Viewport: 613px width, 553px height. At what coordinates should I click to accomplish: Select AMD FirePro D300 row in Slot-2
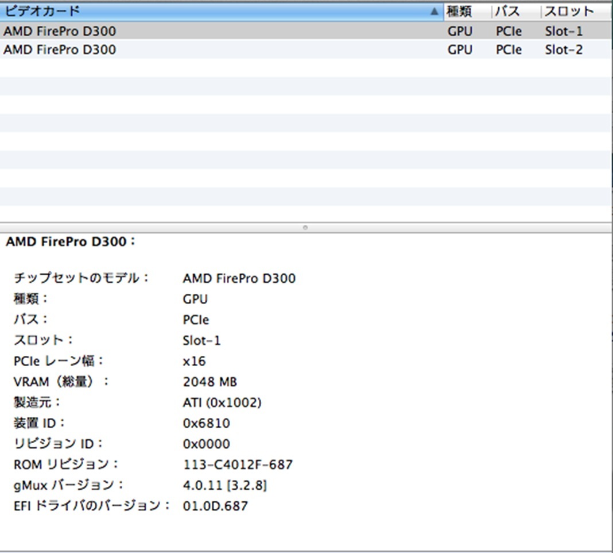(306, 50)
